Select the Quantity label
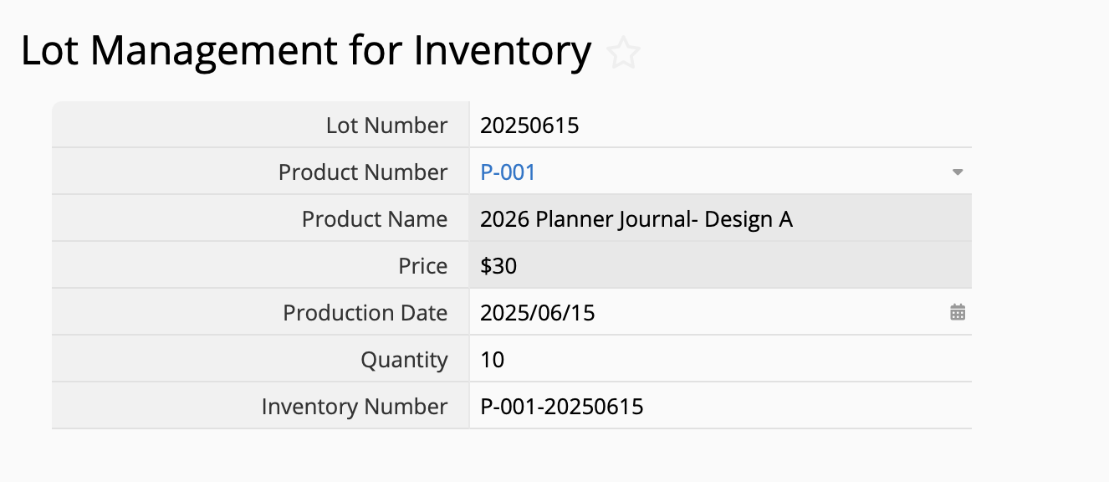Image resolution: width=1109 pixels, height=482 pixels. pos(404,360)
